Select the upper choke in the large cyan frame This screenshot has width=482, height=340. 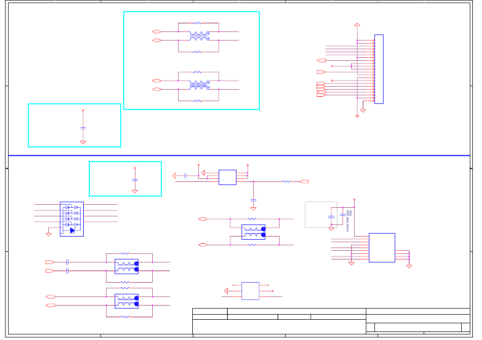(x=199, y=36)
